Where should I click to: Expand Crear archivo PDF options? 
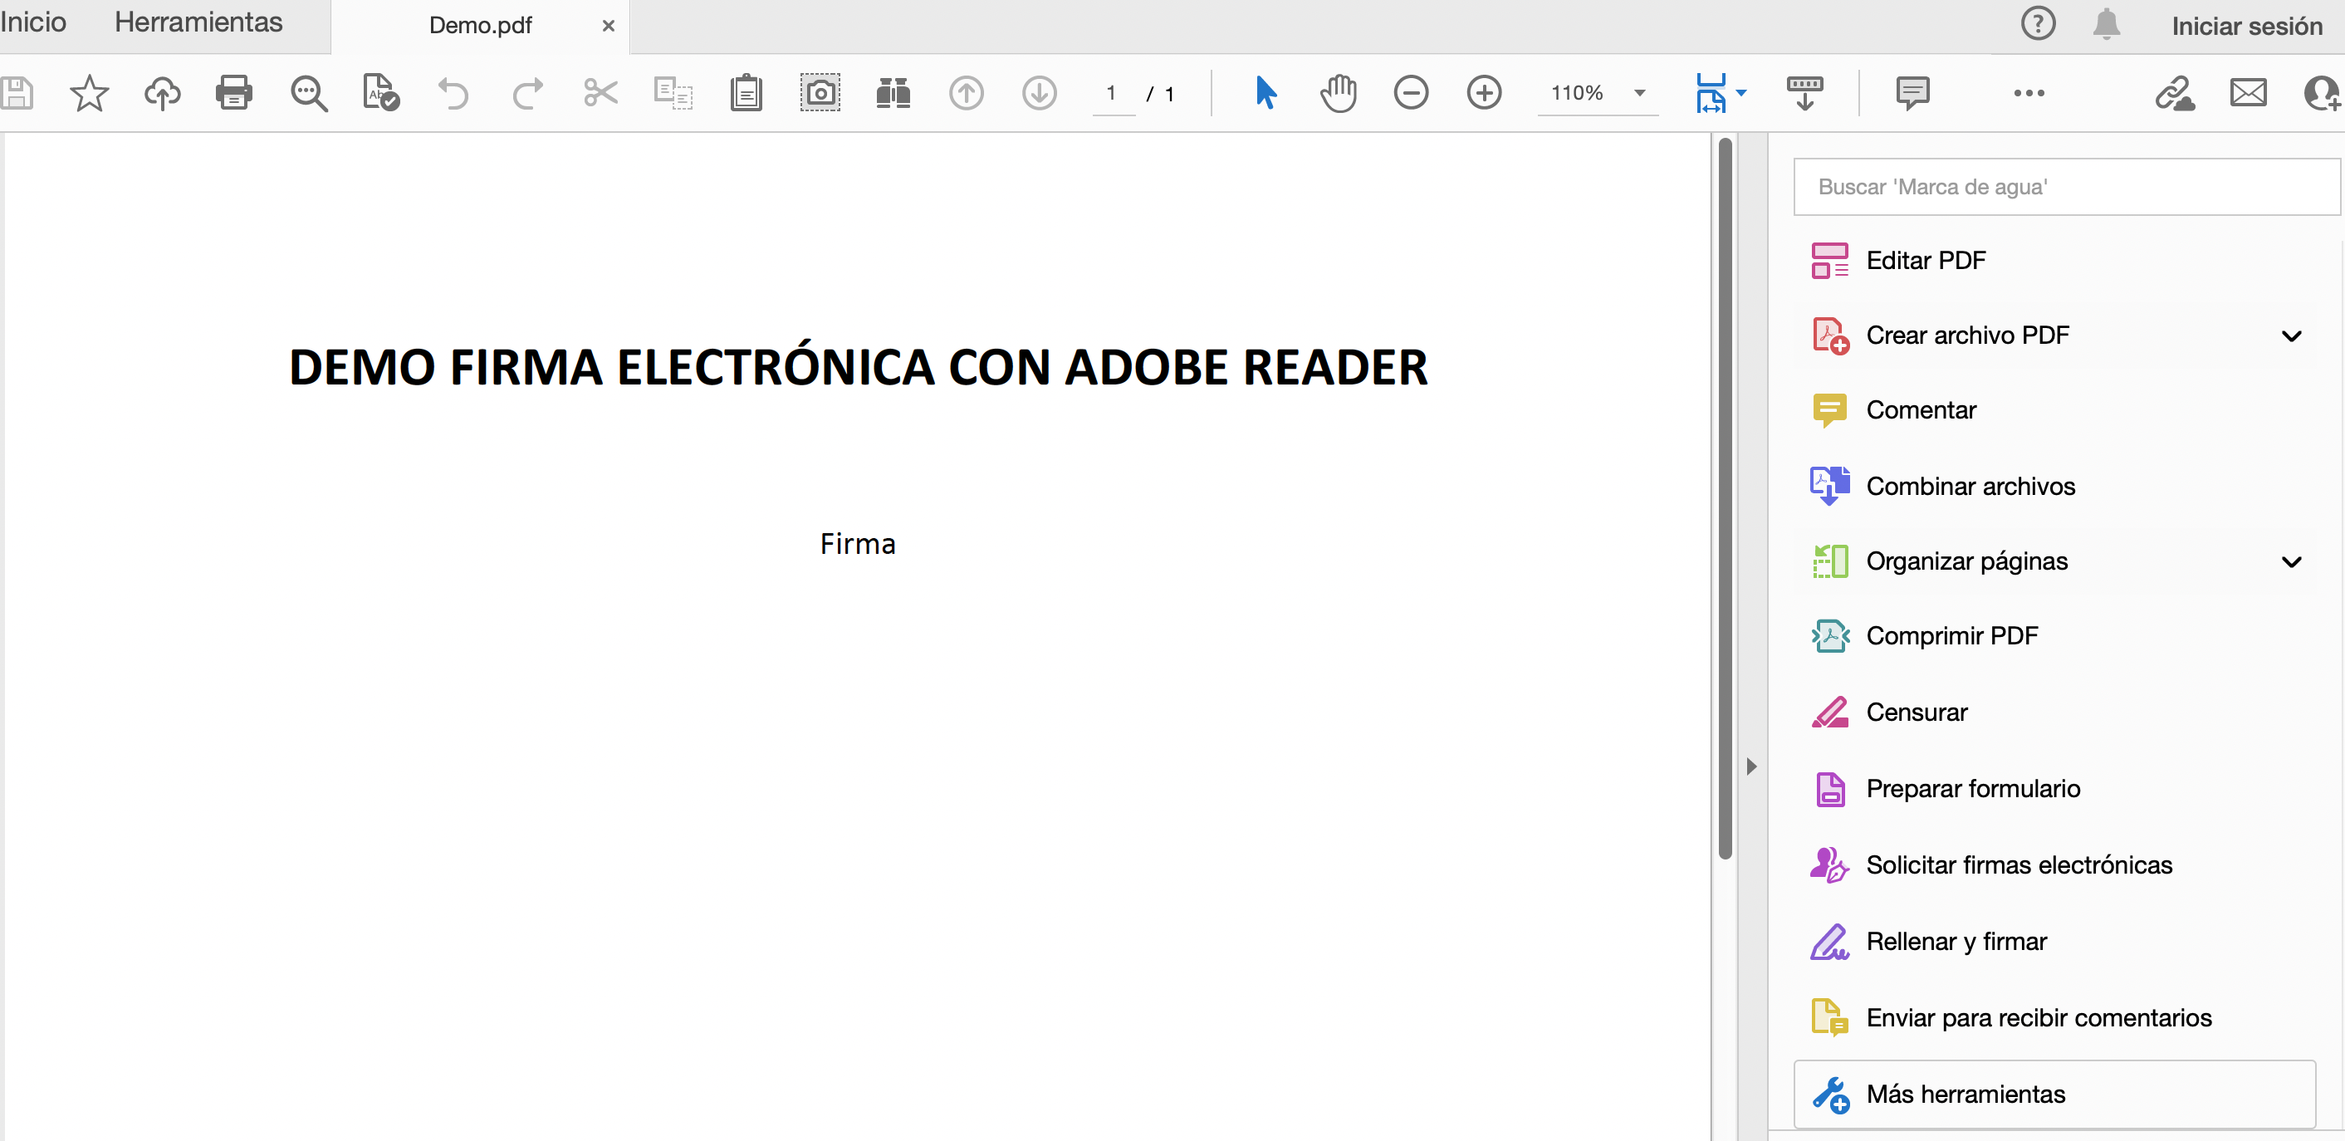click(x=2292, y=336)
